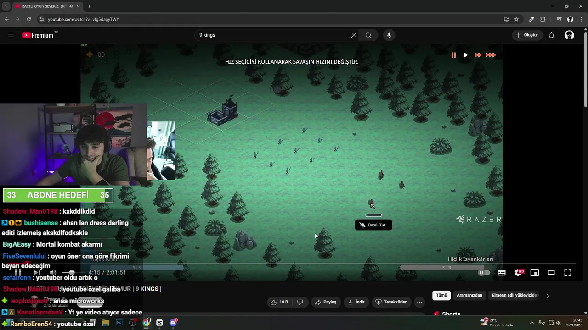Enable miniplayer mode

click(x=535, y=273)
